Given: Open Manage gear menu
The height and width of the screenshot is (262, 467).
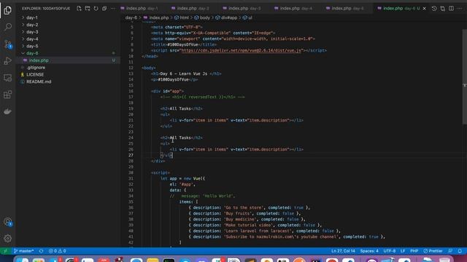Looking at the screenshot, I should 8,238.
